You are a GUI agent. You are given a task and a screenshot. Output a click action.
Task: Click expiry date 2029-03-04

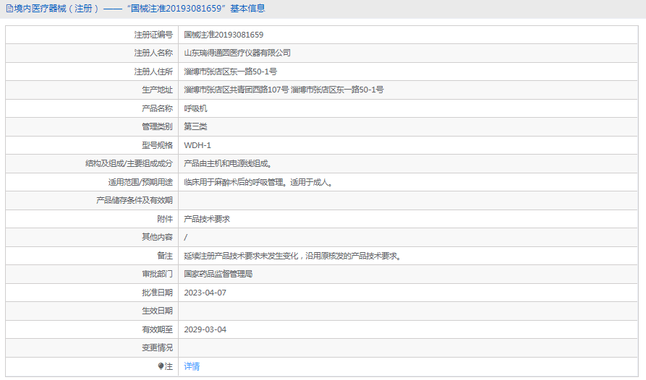click(x=205, y=329)
